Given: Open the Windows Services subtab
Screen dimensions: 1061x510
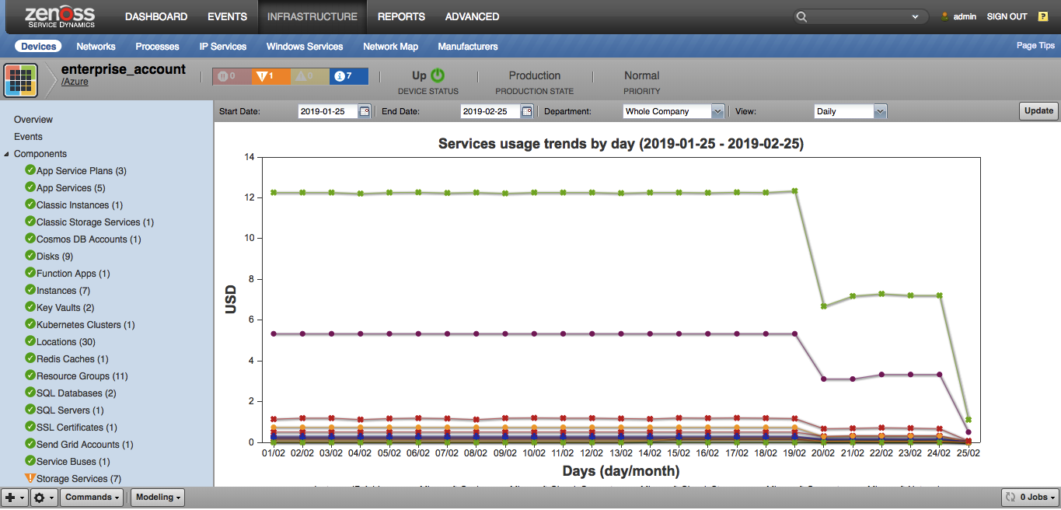Looking at the screenshot, I should coord(305,47).
